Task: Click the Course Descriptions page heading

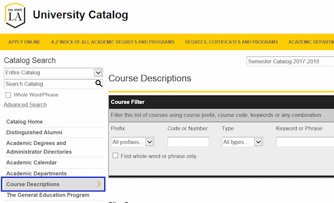Action: (x=150, y=78)
